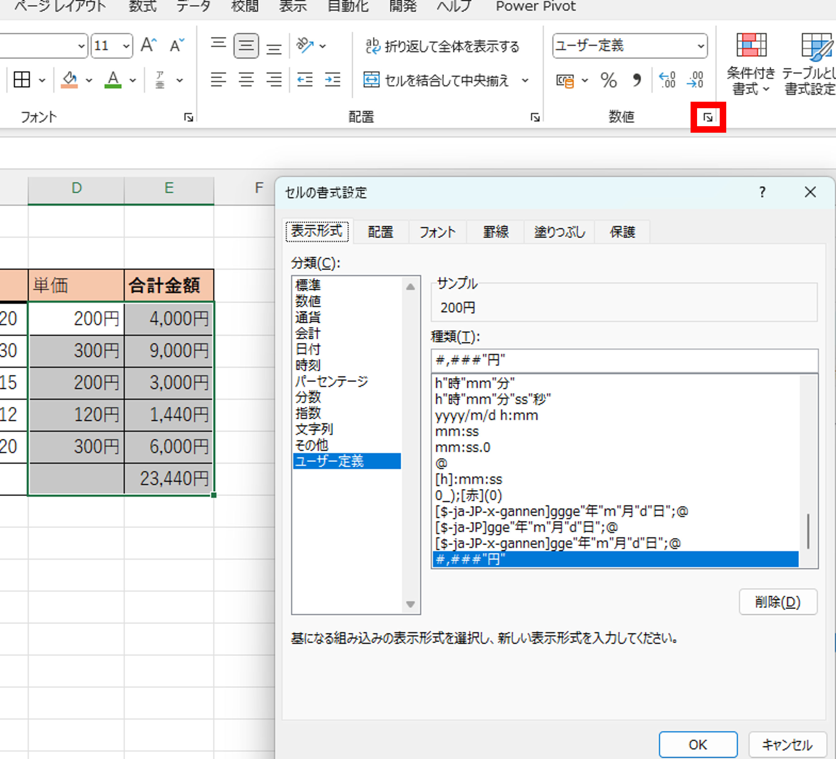Toggle 折り返して全体を表示する wrap text
This screenshot has width=836, height=759.
coord(442,46)
